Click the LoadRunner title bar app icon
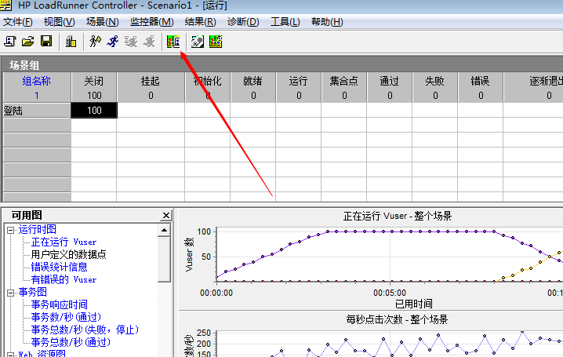Screen dimensions: 563x357 coord(5,5)
